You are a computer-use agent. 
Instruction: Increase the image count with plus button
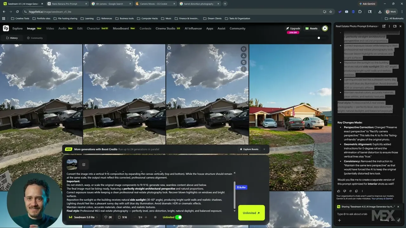146,217
